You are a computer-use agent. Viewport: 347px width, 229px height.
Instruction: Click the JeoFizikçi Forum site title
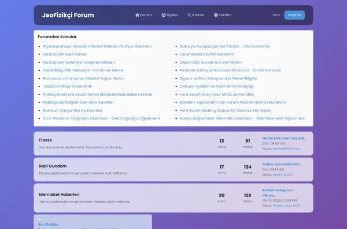coord(68,15)
